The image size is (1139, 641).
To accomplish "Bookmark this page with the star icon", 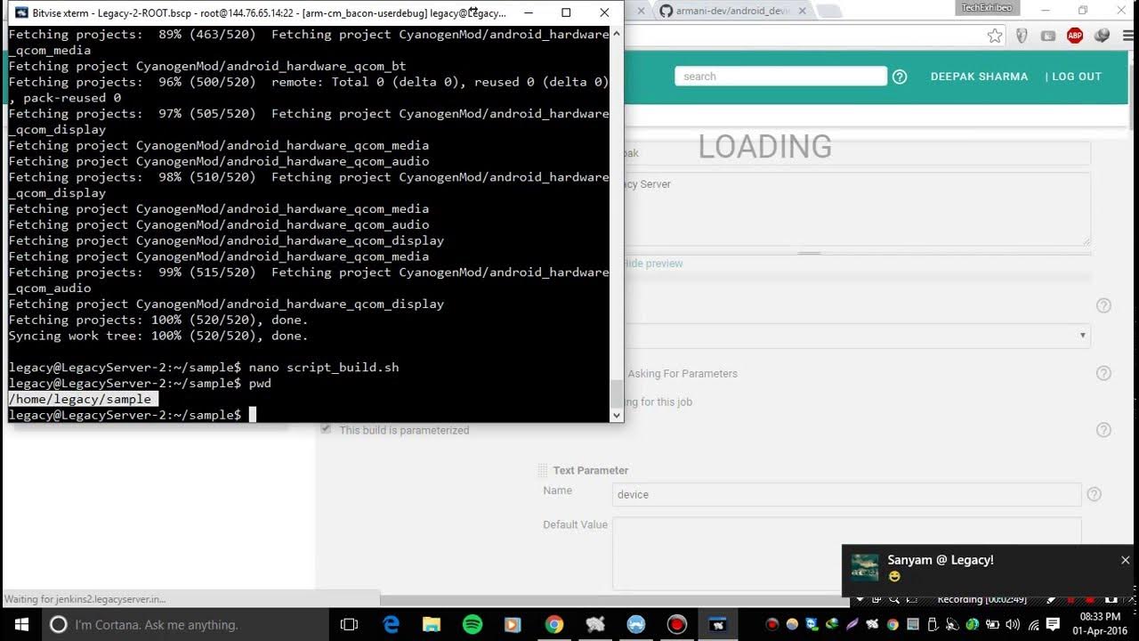I will (995, 36).
